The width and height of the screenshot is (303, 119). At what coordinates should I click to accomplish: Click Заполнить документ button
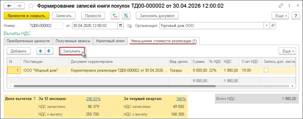pyautogui.click(x=157, y=16)
